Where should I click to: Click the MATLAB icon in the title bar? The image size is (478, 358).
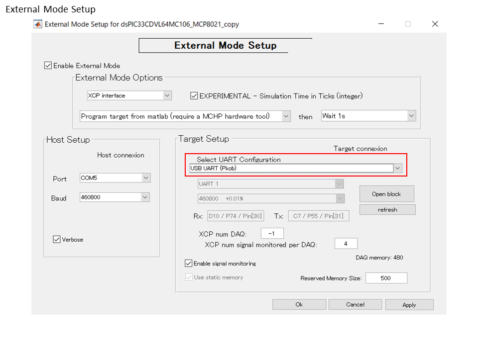(x=38, y=24)
